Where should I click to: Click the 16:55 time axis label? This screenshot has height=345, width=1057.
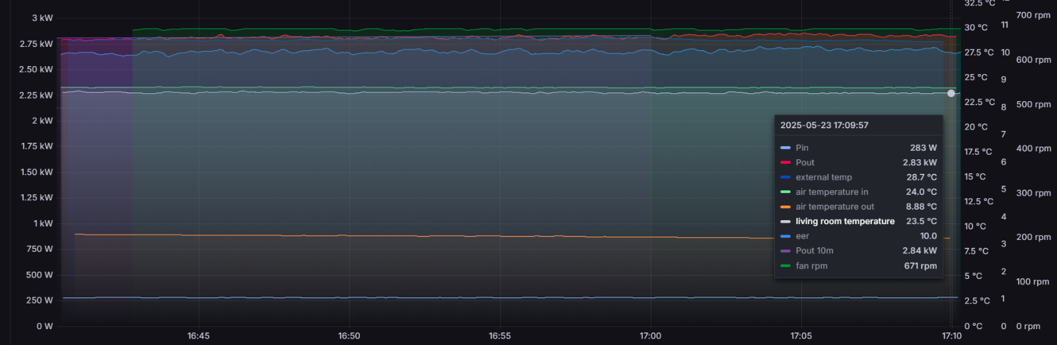click(499, 336)
